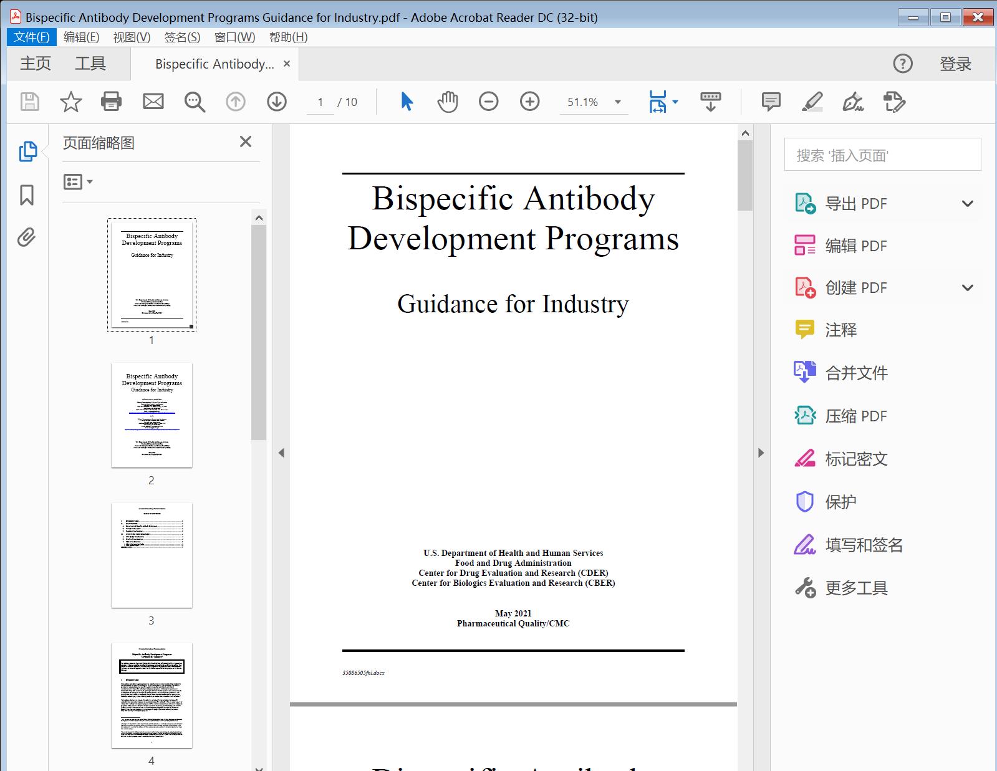Open the 帮助(H) menu
Image resolution: width=997 pixels, height=771 pixels.
(288, 37)
